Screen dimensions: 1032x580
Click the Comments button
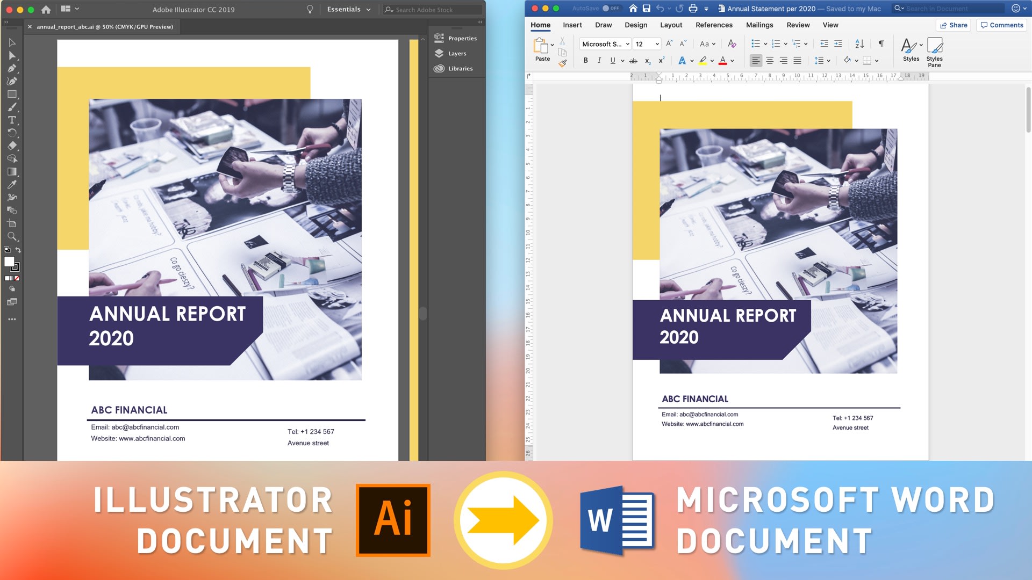[1001, 25]
